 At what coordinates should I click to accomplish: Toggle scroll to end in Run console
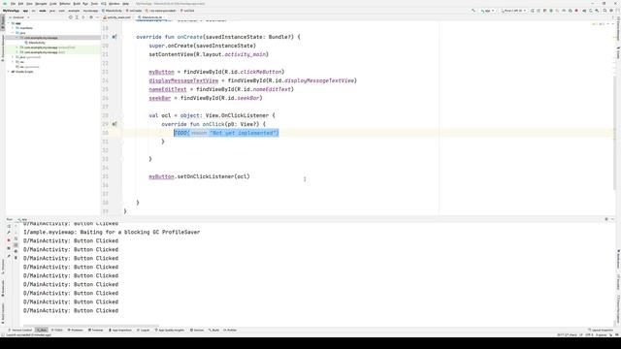(x=16, y=245)
